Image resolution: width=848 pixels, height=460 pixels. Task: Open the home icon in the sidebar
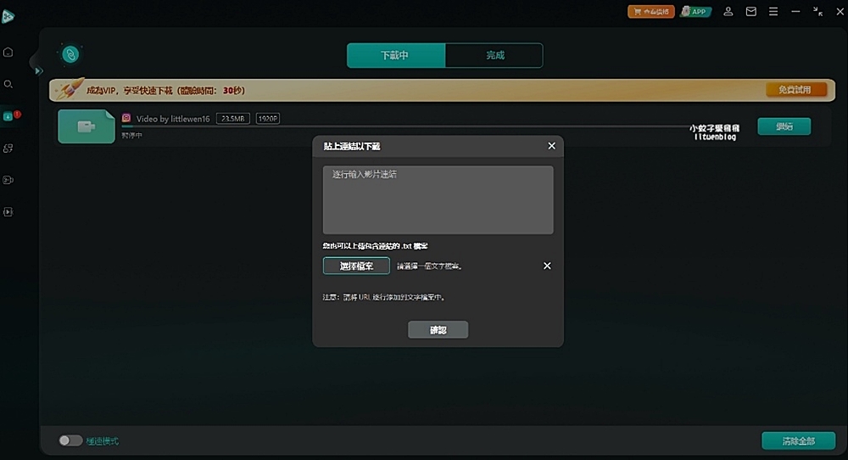tap(8, 52)
